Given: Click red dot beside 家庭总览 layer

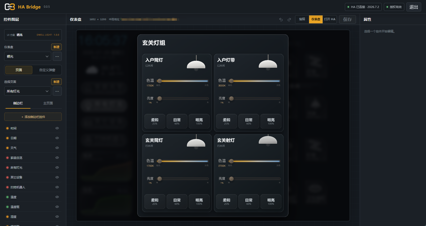Looking at the screenshot, I should point(7,158).
